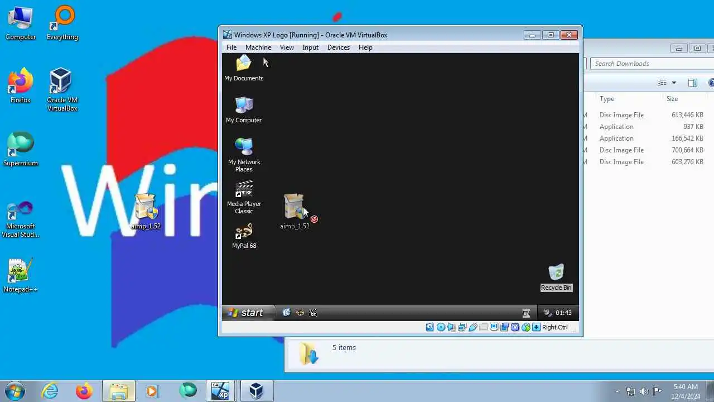The width and height of the screenshot is (714, 402).
Task: Switch to VirtualBox Manager on Windows 7 taskbar
Action: click(x=256, y=391)
